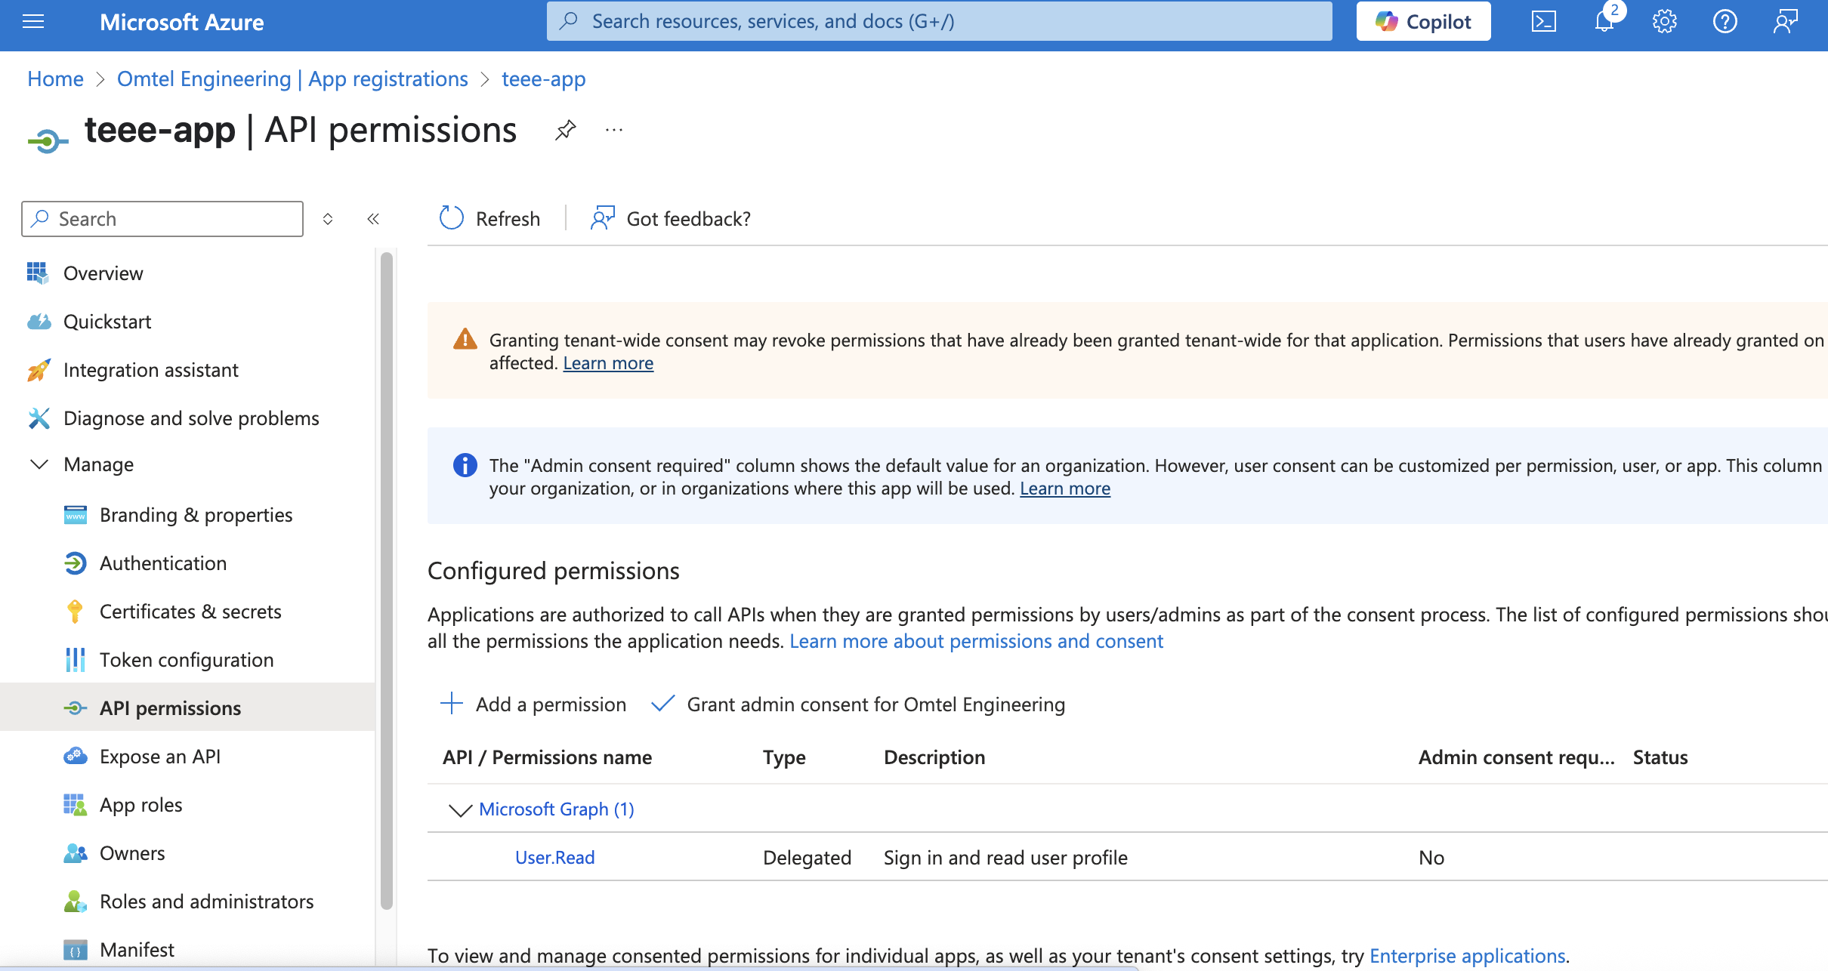Screen dimensions: 1828x971
Task: Click the Copilot logo button
Action: pos(1423,21)
